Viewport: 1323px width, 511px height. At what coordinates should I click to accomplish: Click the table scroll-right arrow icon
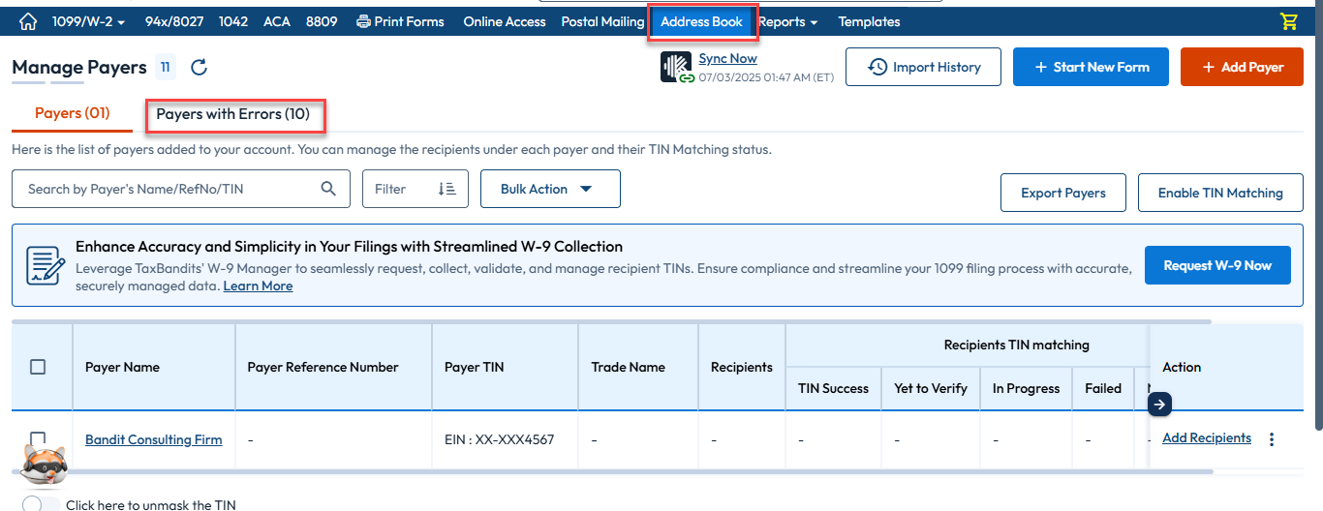1160,405
